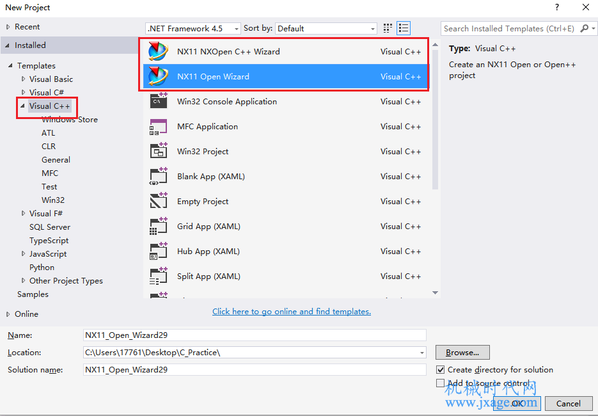
Task: Select Python templates
Action: pyautogui.click(x=42, y=267)
